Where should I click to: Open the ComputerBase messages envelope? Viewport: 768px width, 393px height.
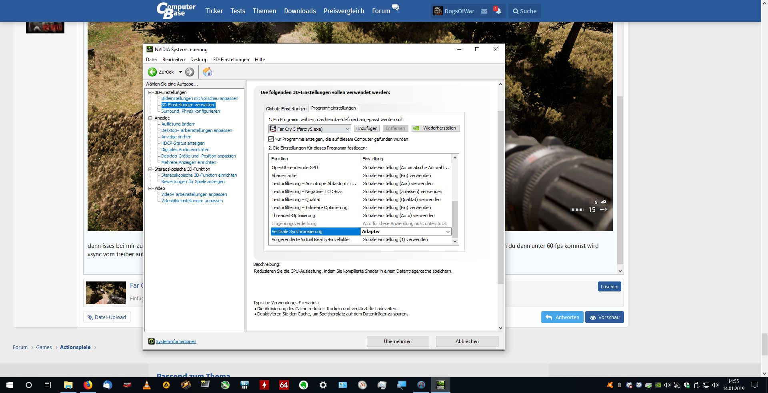click(484, 11)
